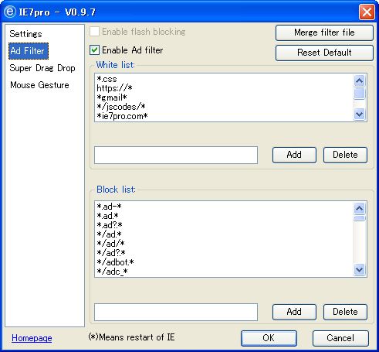Toggle Enable flash blocking checkbox
The height and width of the screenshot is (352, 379).
click(x=94, y=32)
